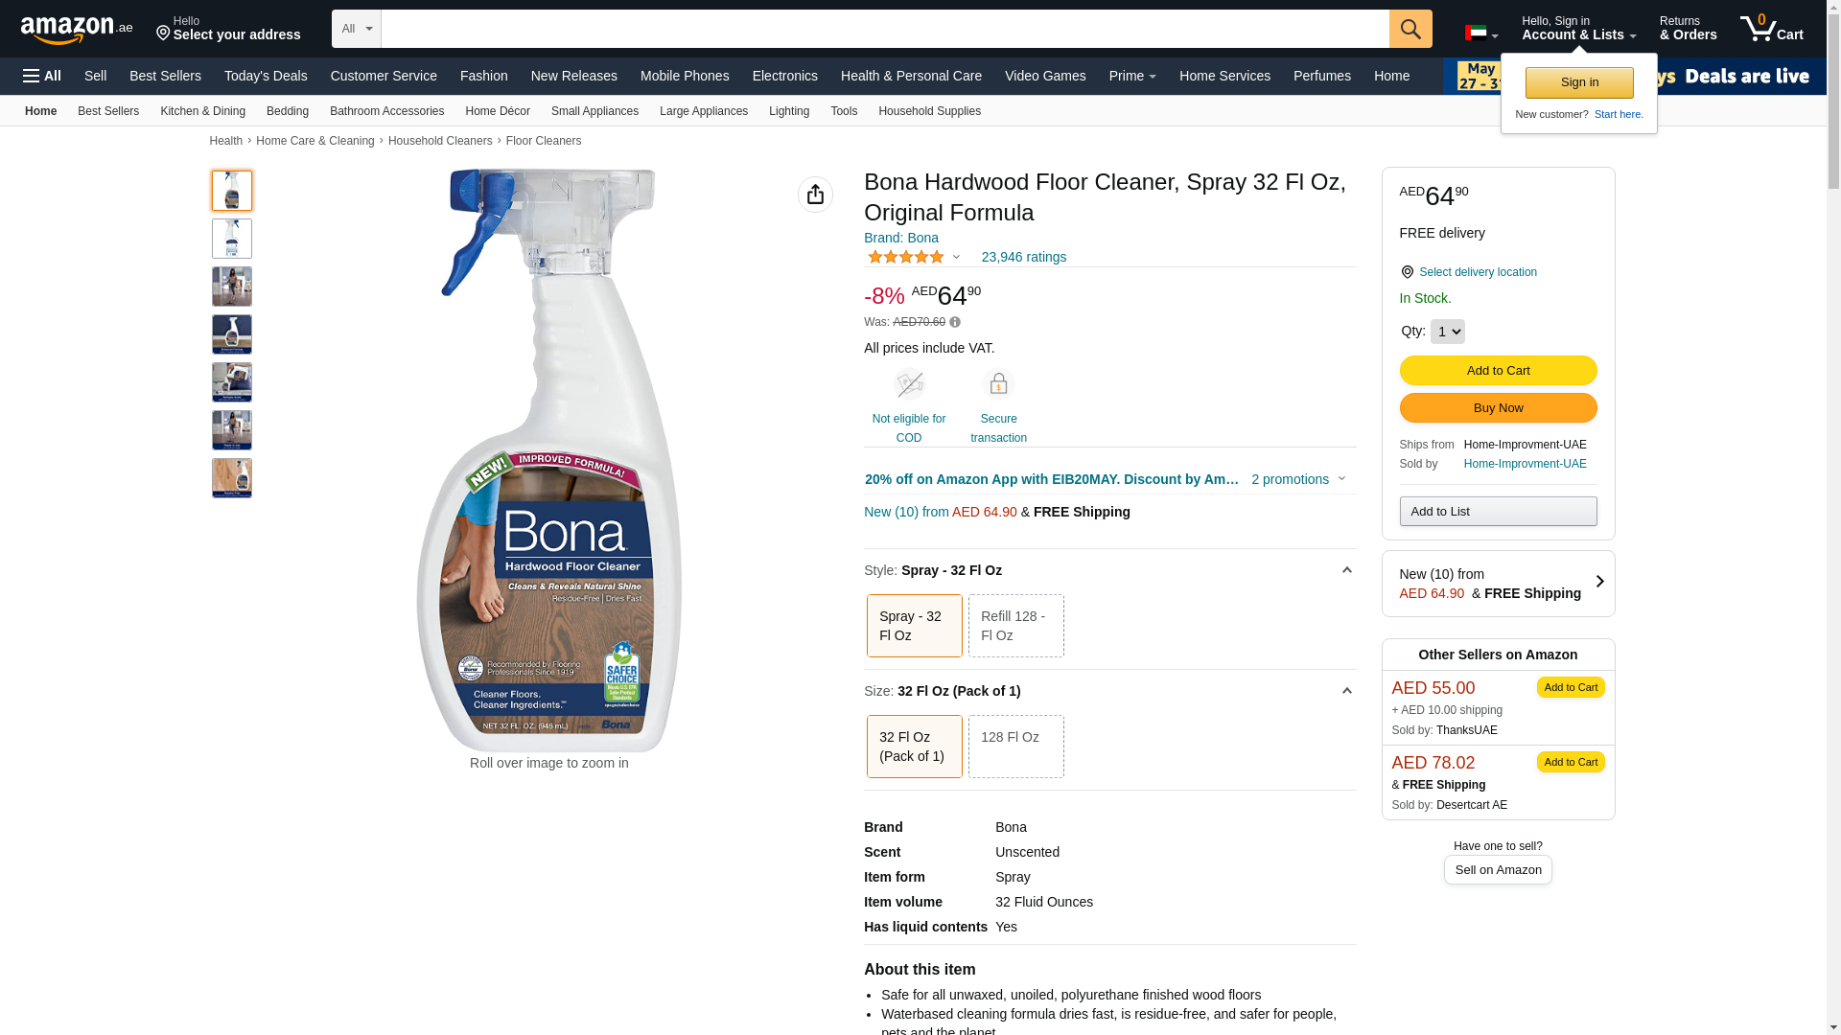Open the quantity dropdown
Image resolution: width=1841 pixels, height=1035 pixels.
pyautogui.click(x=1447, y=332)
